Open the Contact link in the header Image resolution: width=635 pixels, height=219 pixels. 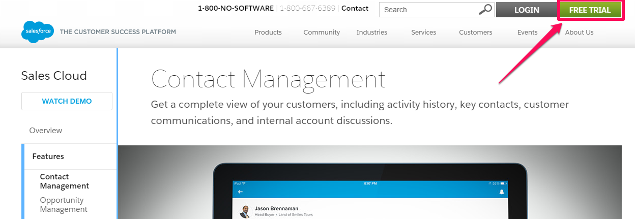click(355, 8)
